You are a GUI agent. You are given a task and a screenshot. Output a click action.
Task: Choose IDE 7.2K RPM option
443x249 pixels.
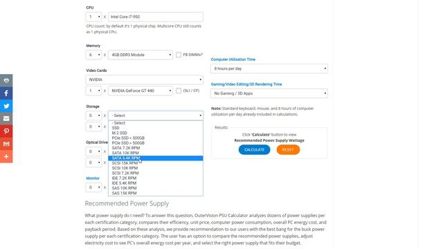point(156,178)
